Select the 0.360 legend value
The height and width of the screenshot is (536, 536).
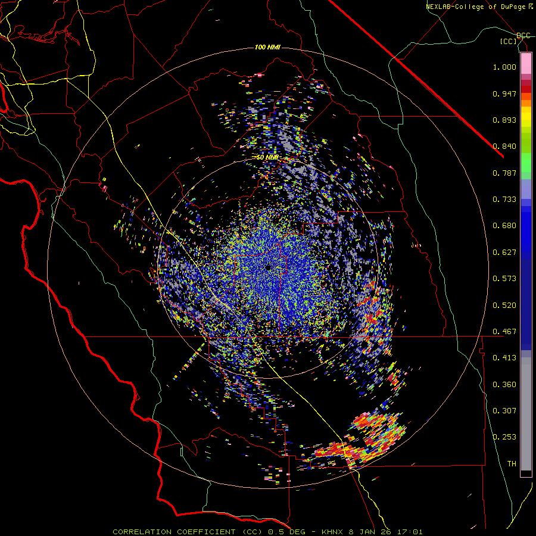coord(504,385)
